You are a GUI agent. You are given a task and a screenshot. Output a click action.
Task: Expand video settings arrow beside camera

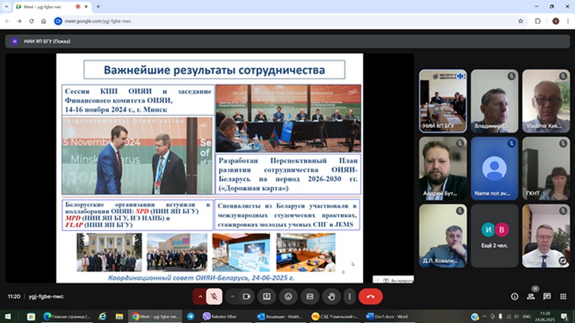point(232,296)
